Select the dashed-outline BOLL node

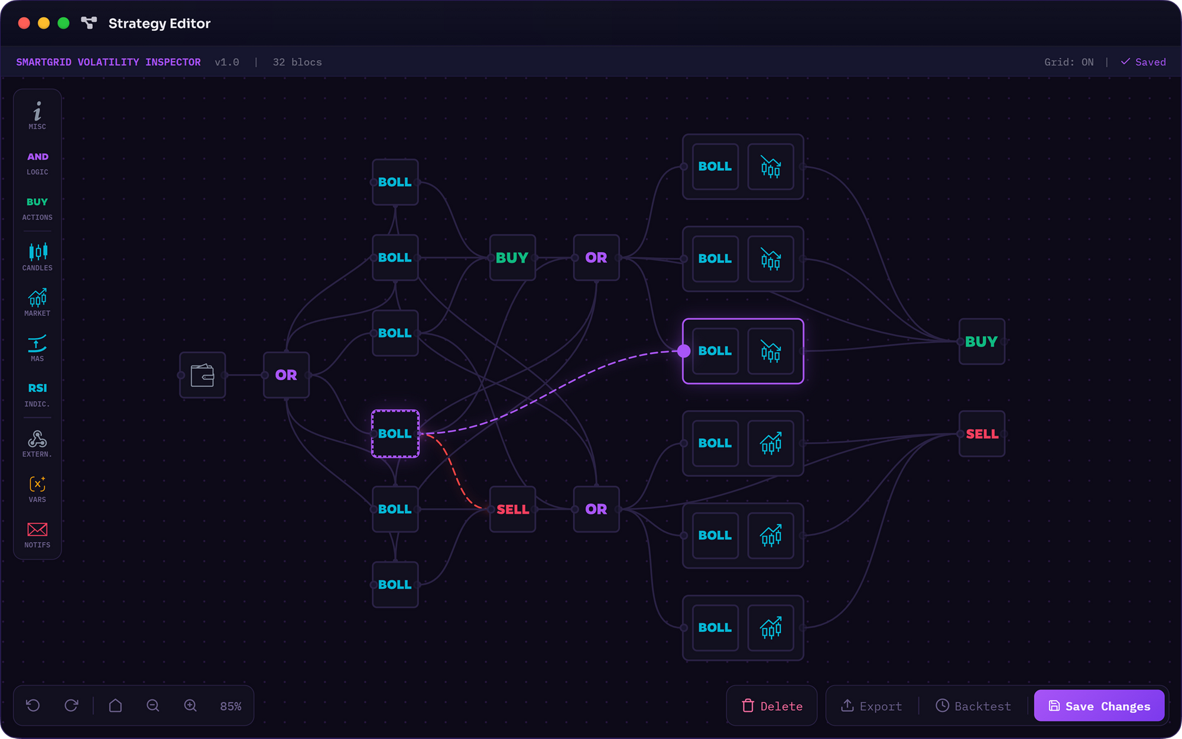click(x=395, y=433)
